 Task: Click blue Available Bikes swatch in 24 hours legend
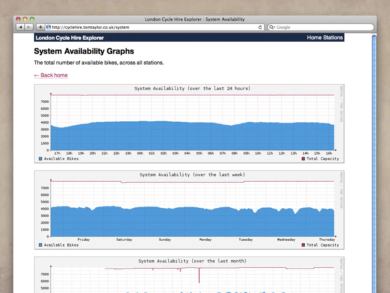(40, 159)
